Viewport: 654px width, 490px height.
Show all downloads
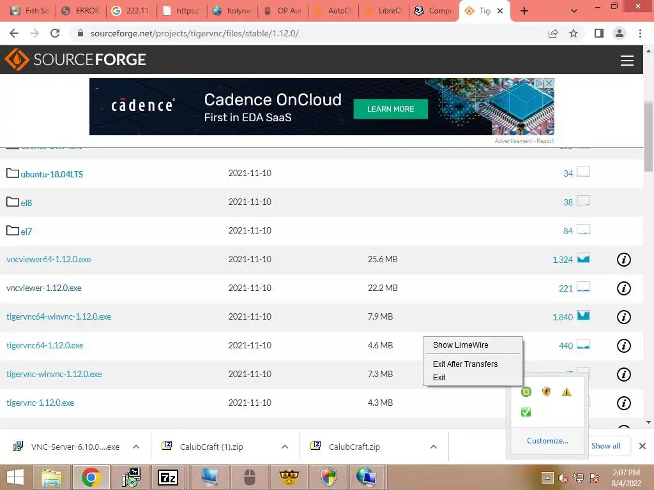(606, 446)
